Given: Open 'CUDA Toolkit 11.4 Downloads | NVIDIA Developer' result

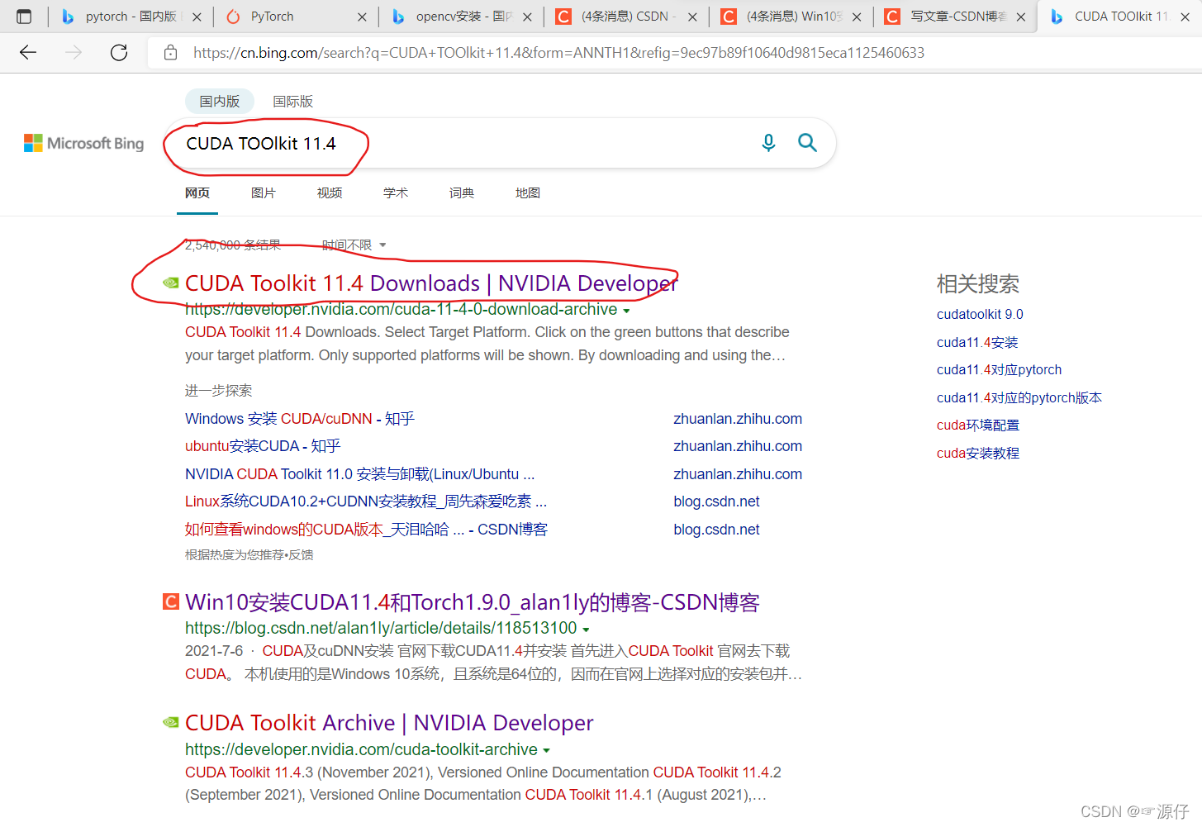Looking at the screenshot, I should coord(431,283).
